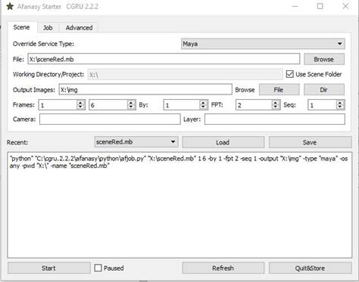
Task: Enable the Paused checkbox
Action: pos(98,268)
